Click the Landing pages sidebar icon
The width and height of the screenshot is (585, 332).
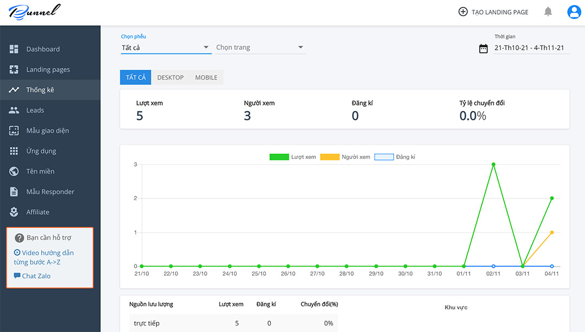[14, 70]
